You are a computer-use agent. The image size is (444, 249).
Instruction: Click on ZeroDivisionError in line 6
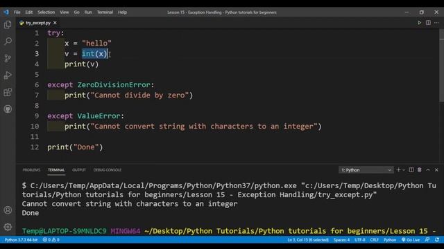[x=114, y=84]
